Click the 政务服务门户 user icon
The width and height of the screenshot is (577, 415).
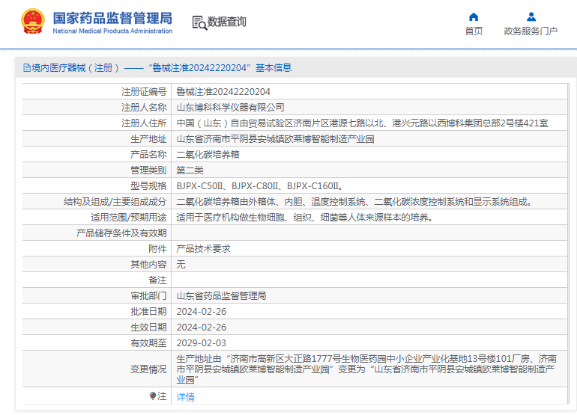click(531, 17)
